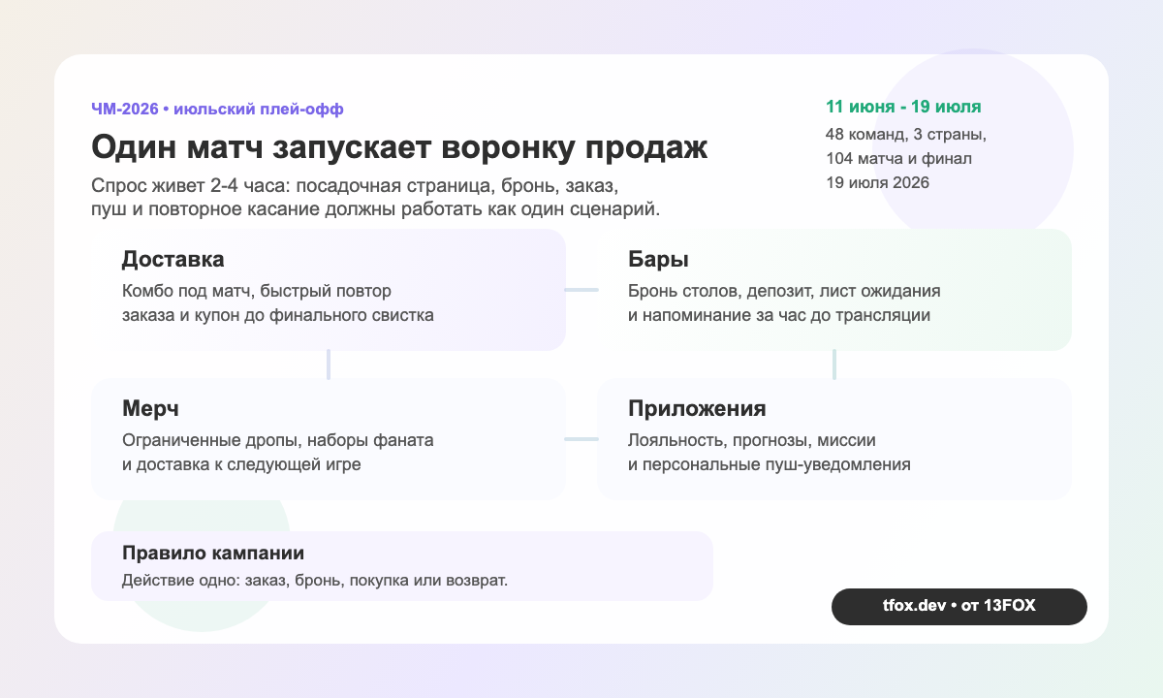
Task: Click the text и напоминание за час до трансляции
Action: 779,315
